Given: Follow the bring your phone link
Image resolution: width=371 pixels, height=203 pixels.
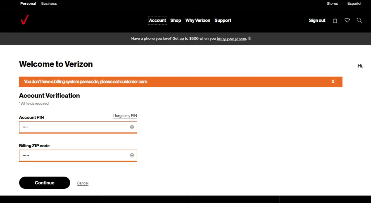Looking at the screenshot, I should click(231, 39).
